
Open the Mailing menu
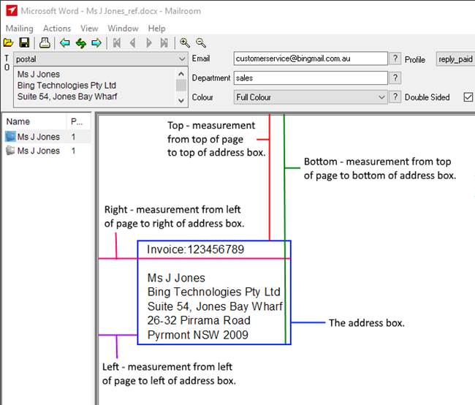click(x=20, y=29)
